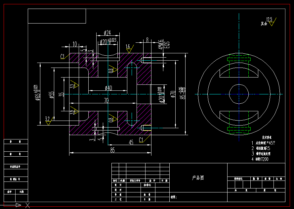The width and height of the screenshot is (294, 209).
Task: Select the 85 overall length dimension at bottom
Action: tap(112, 150)
